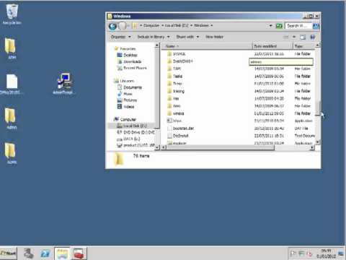The height and width of the screenshot is (260, 346).
Task: Open Explorer help question mark icon
Action: [313, 37]
